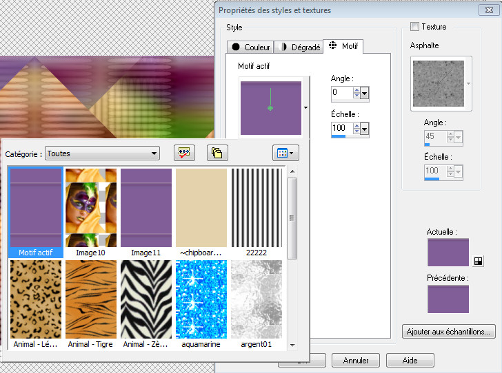The width and height of the screenshot is (502, 373).
Task: Expand the Motif actif pattern dropdown arrow
Action: (305, 107)
